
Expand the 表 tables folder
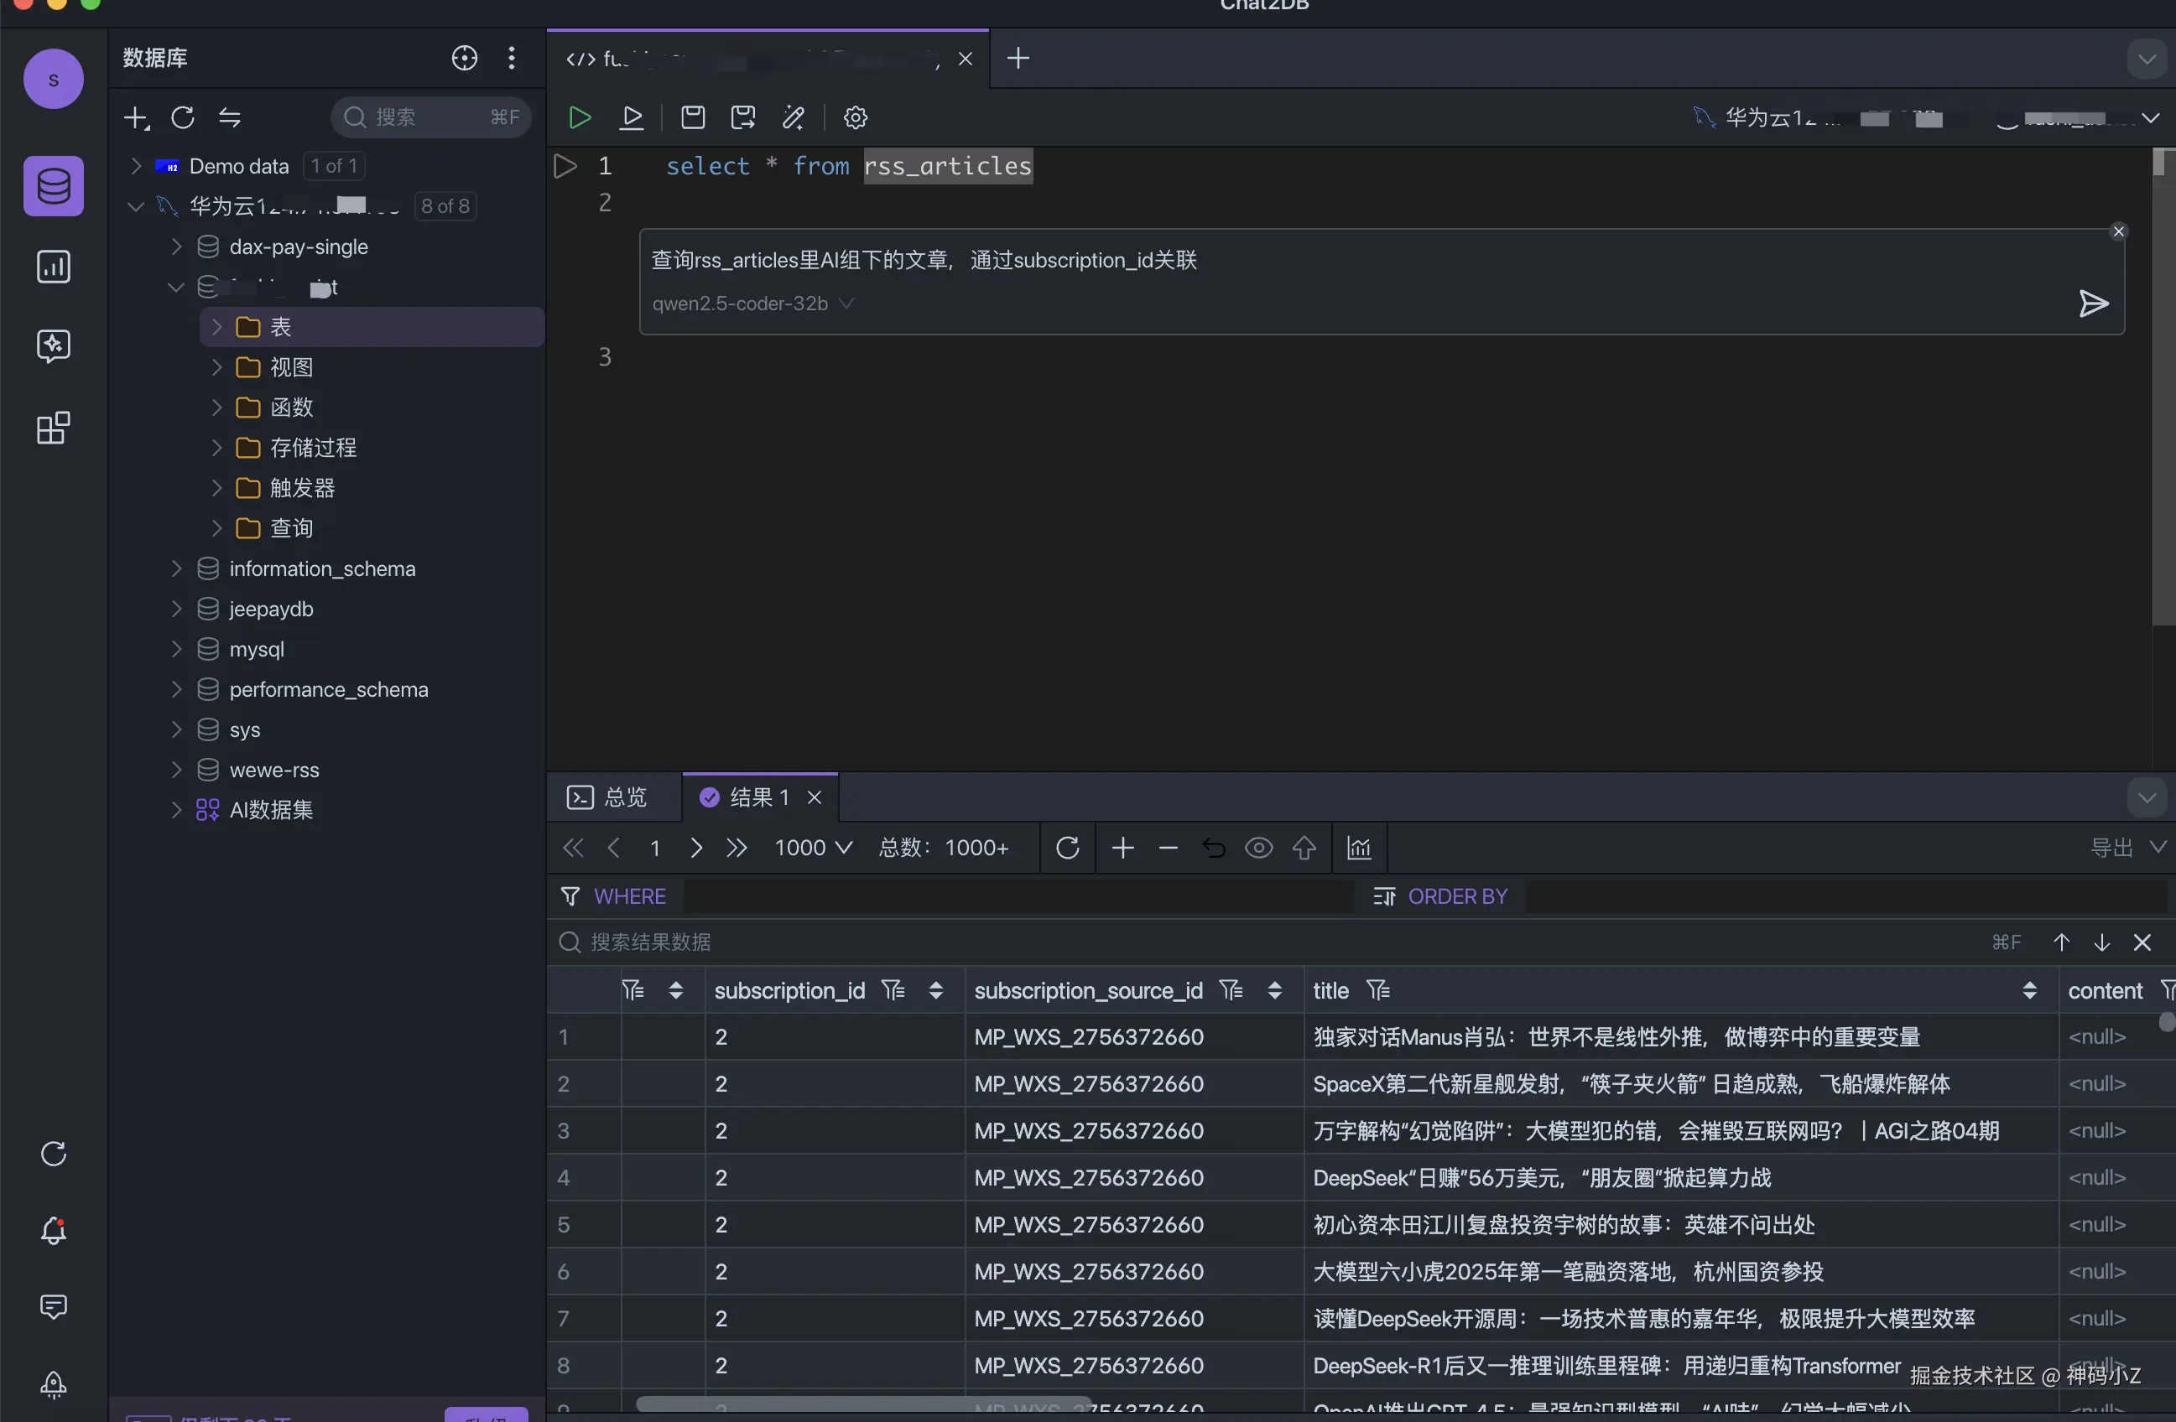pyautogui.click(x=216, y=326)
